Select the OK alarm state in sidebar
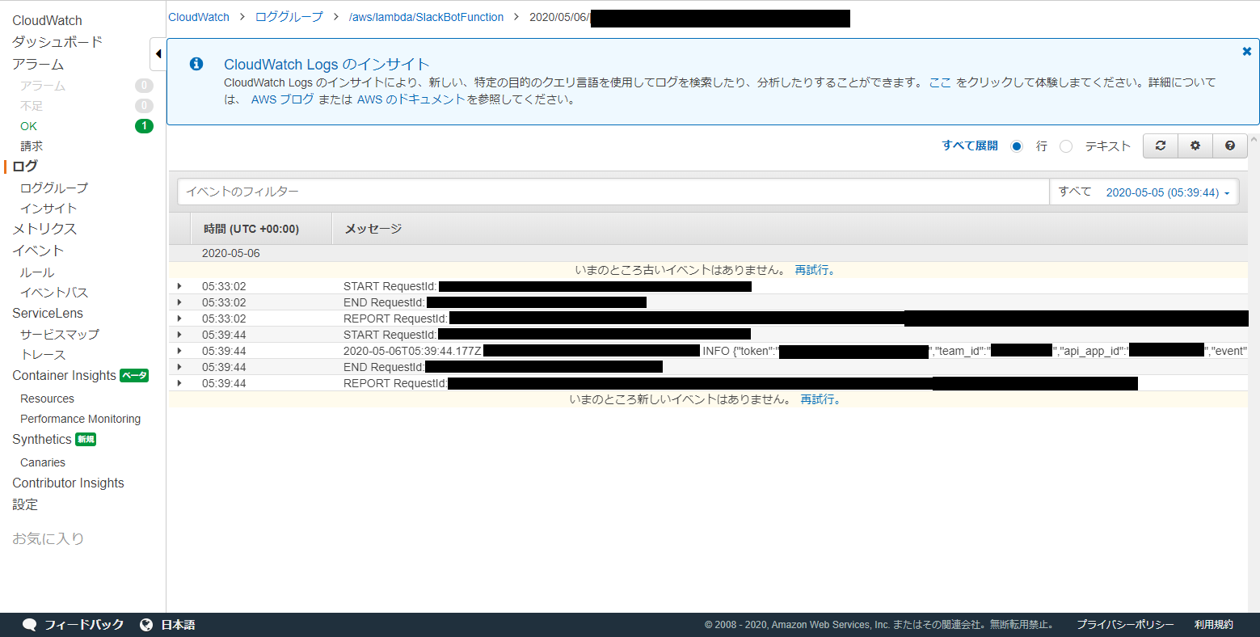Screen dimensions: 1260x637 28,126
